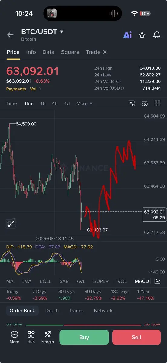
Task: Toggle the MACD sub-indicator
Action: tap(142, 281)
